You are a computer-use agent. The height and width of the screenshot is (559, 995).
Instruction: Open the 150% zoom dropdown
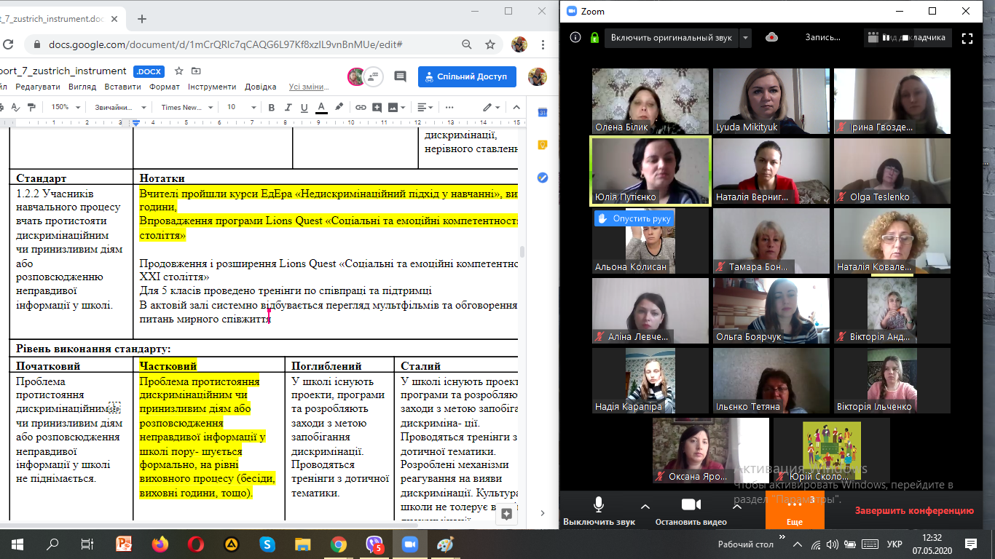64,107
